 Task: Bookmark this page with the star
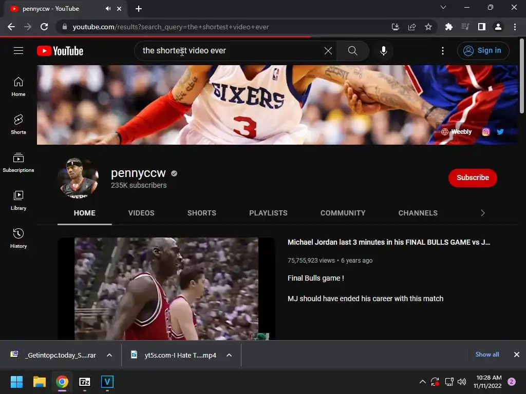(x=428, y=27)
